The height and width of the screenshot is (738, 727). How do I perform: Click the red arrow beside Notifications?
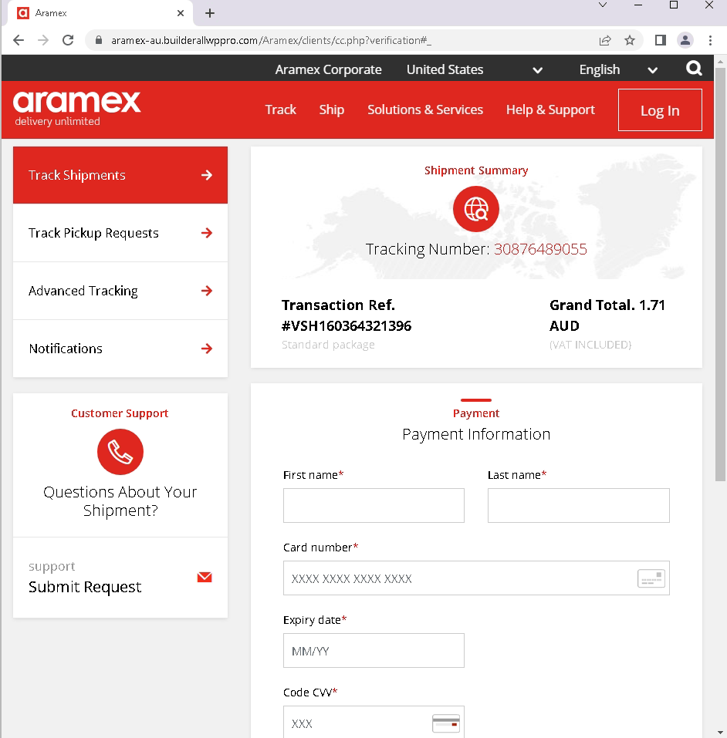tap(206, 349)
